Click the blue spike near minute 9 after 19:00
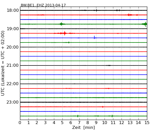Viewport: 167px width, 133px height. [x=94, y=38]
